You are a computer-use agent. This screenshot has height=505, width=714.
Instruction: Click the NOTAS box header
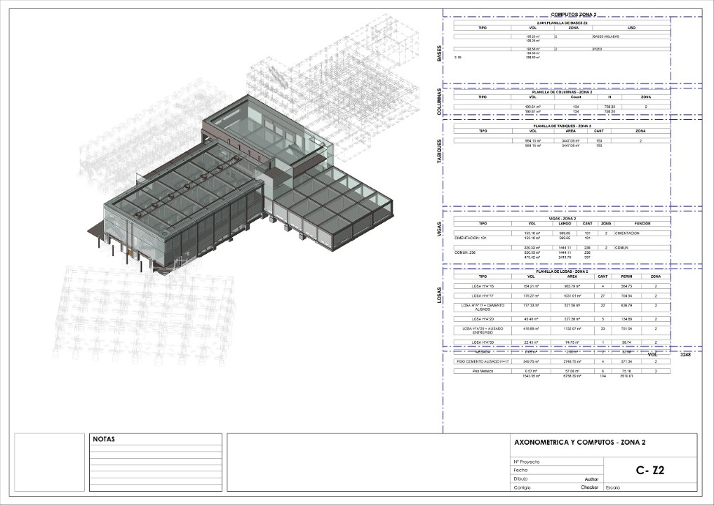tap(104, 440)
